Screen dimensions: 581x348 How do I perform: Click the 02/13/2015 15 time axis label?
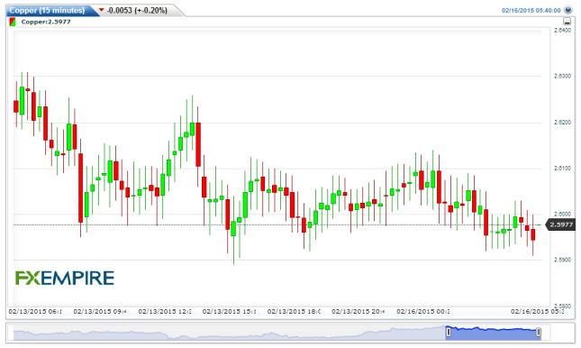pyautogui.click(x=229, y=311)
